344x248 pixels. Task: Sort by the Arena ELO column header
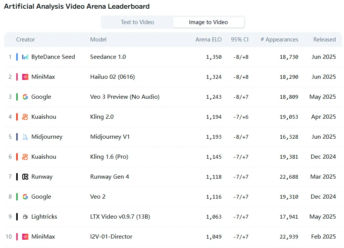point(209,40)
